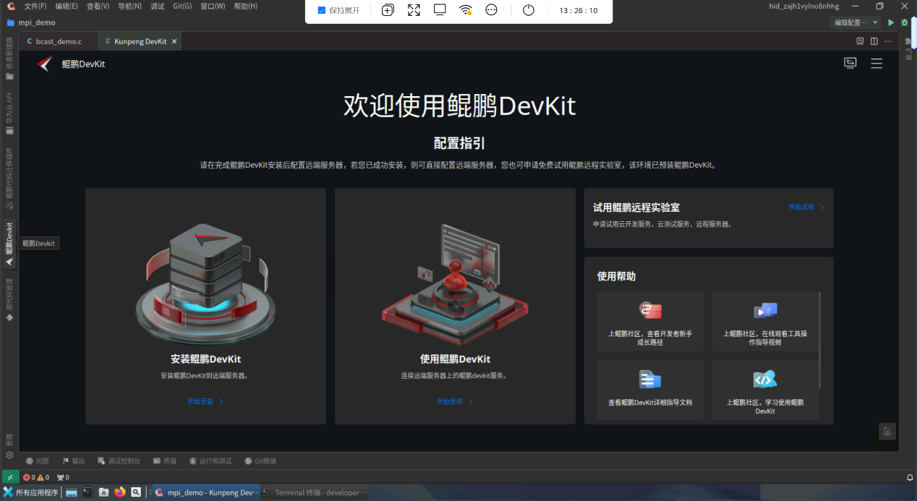Close the Kunpeng DevKit tab

coord(174,41)
